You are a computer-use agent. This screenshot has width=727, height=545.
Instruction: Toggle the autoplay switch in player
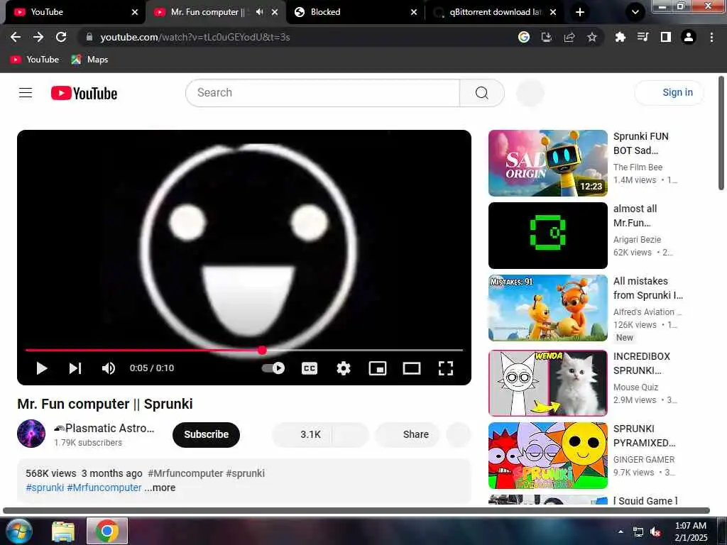[x=273, y=368]
